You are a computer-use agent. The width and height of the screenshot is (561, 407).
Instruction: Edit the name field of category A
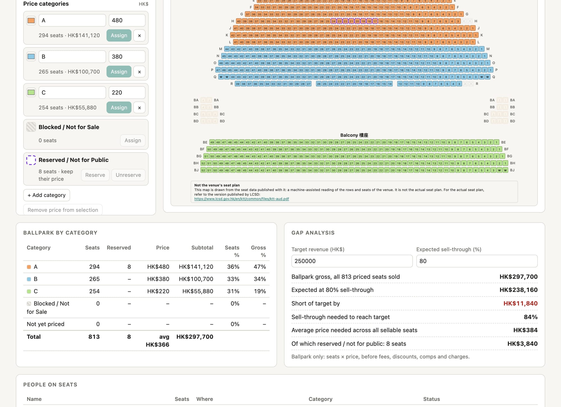point(72,20)
